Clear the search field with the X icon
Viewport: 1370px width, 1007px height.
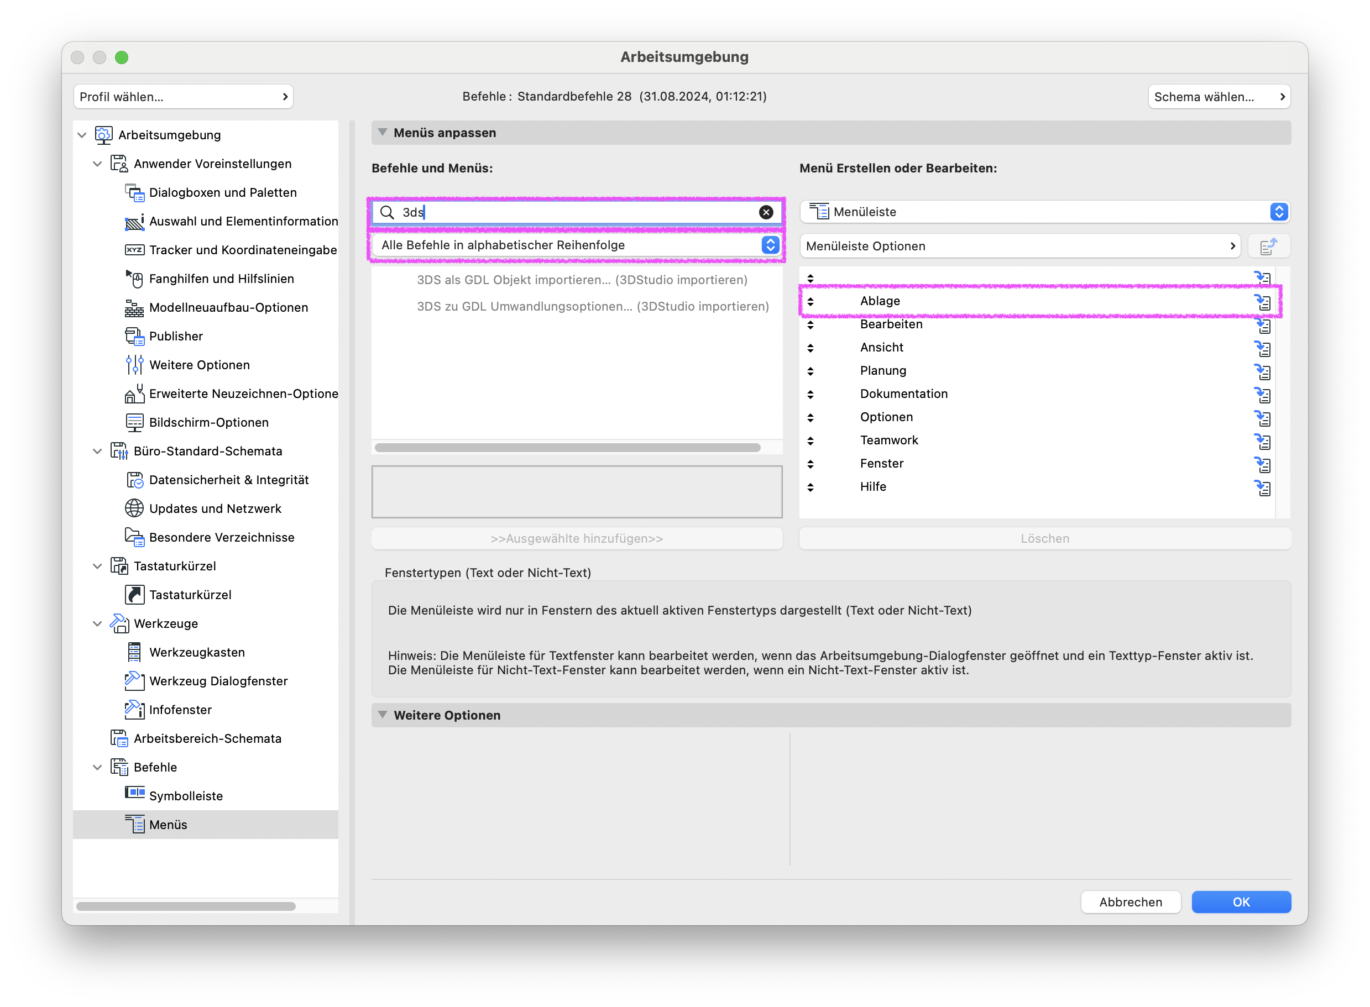tap(766, 212)
